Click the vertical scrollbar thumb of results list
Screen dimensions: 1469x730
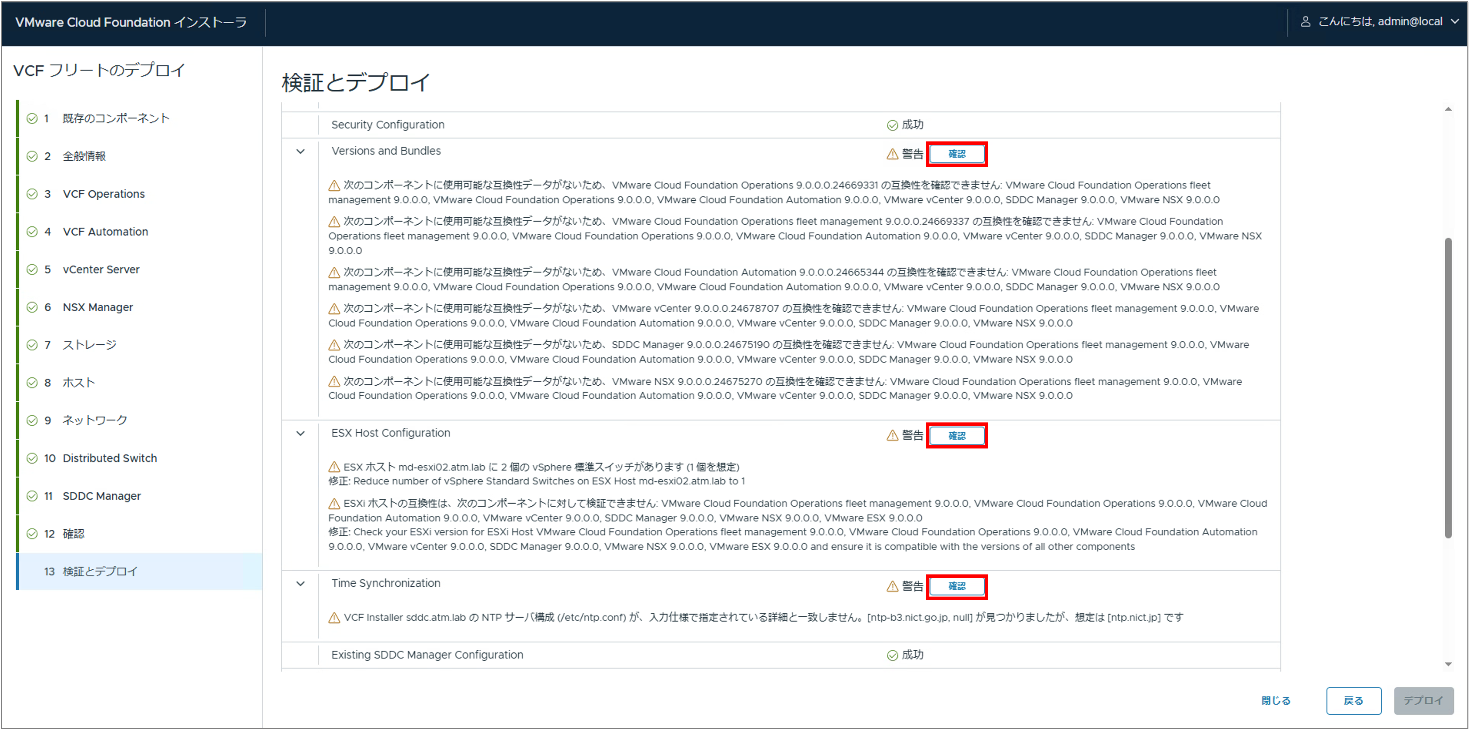click(x=1448, y=388)
